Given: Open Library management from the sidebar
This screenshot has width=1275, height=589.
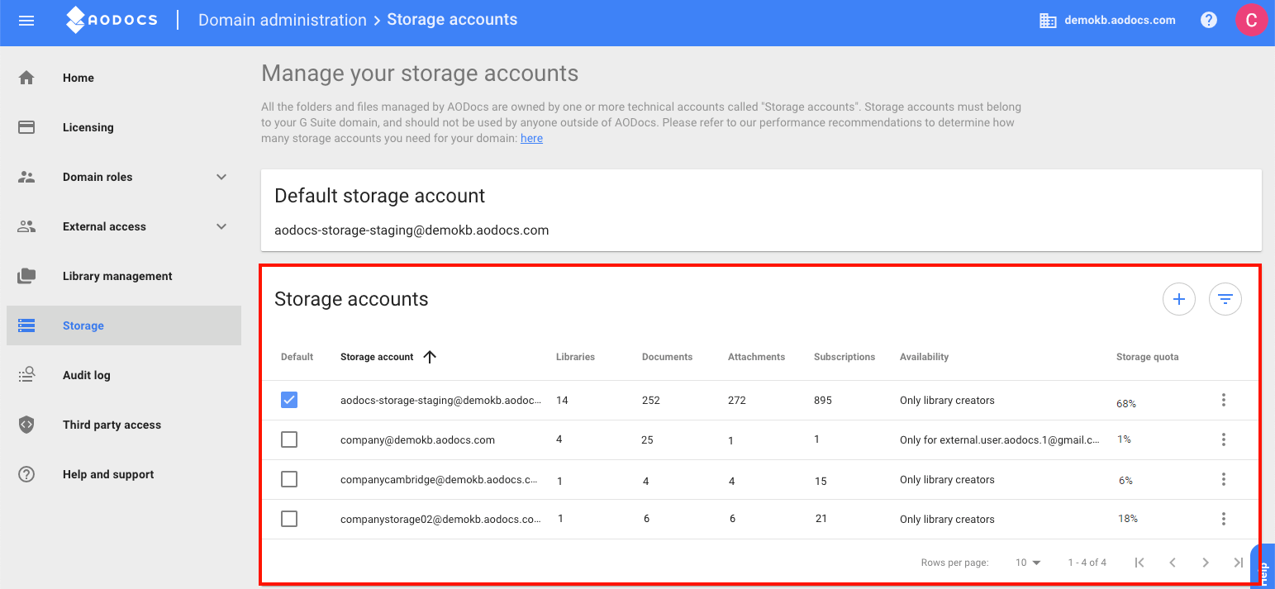Looking at the screenshot, I should coord(117,275).
